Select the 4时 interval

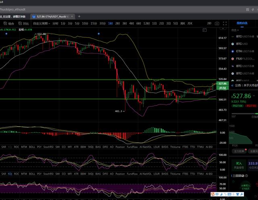point(131,23)
